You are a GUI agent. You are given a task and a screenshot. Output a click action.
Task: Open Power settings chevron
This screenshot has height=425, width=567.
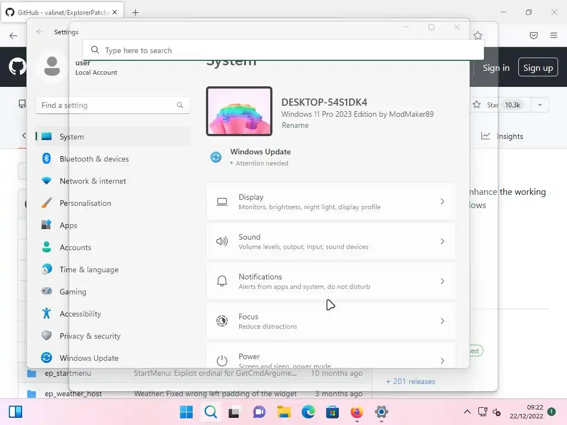pos(442,361)
